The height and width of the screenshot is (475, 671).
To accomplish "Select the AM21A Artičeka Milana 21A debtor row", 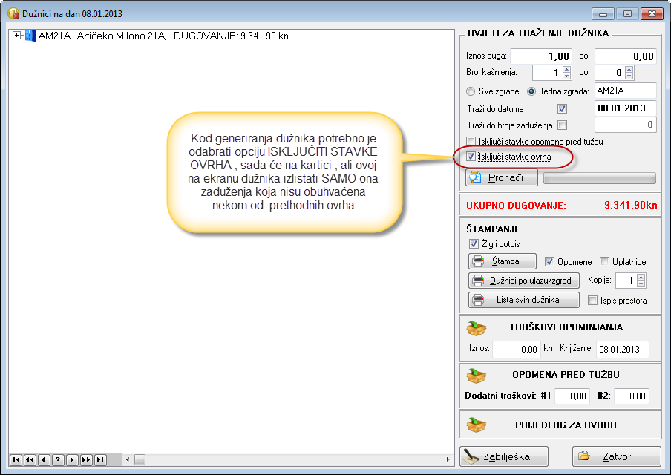I will click(x=163, y=36).
